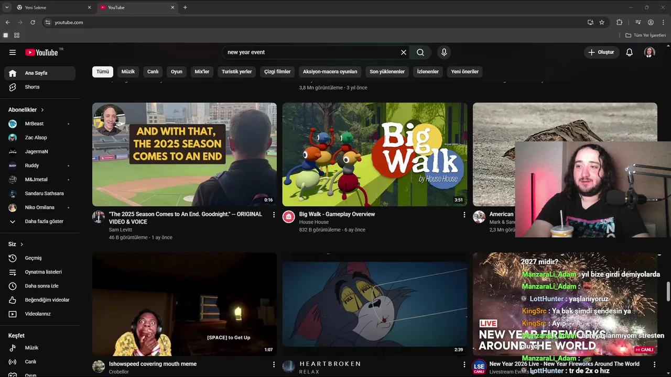Select the Son yüklenenler chip
Viewport: 671px width, 377px height.
[x=387, y=72]
